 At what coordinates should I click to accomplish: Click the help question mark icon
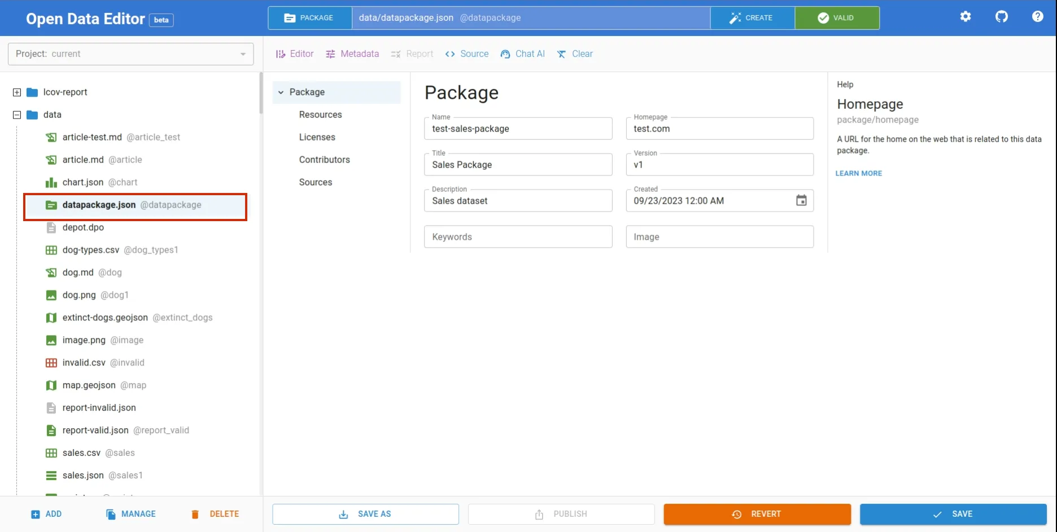tap(1037, 17)
